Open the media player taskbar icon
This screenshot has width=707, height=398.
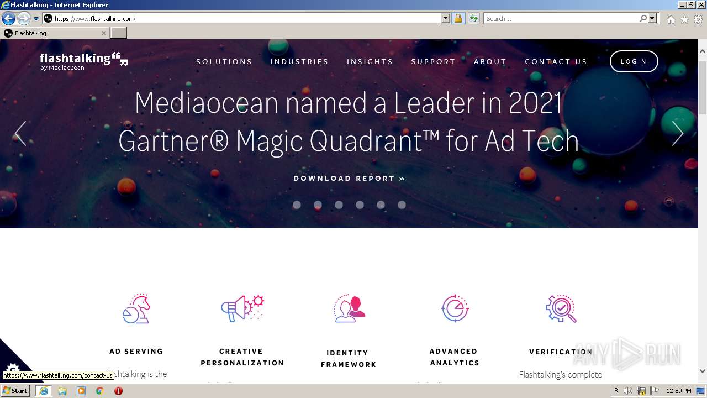81,391
